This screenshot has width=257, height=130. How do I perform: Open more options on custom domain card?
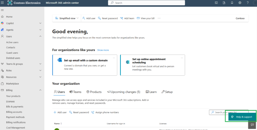pyautogui.click(x=114, y=58)
